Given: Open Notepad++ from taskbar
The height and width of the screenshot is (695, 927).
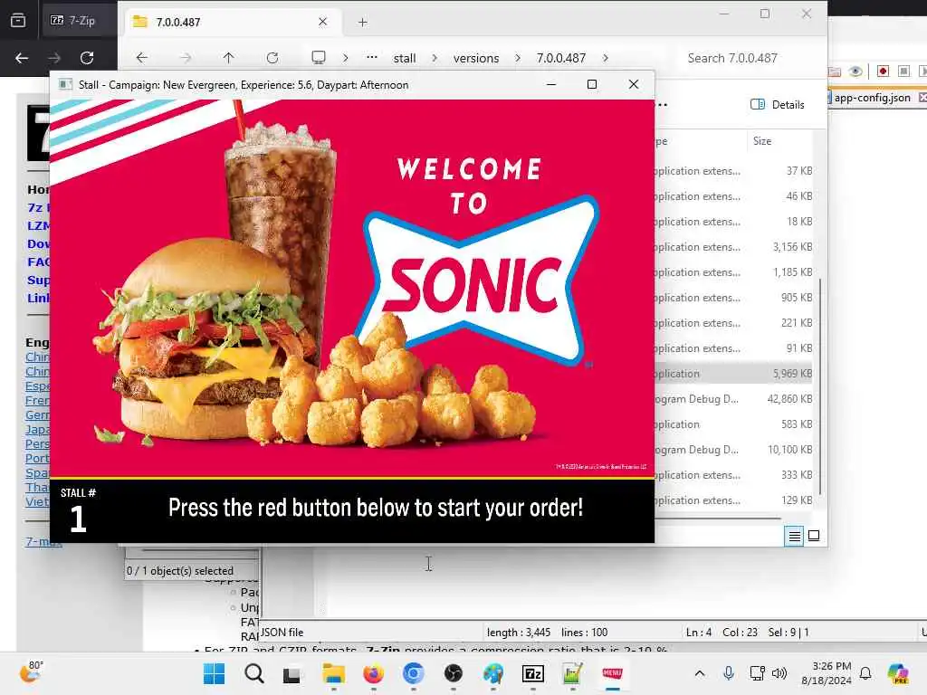Looking at the screenshot, I should pyautogui.click(x=572, y=673).
